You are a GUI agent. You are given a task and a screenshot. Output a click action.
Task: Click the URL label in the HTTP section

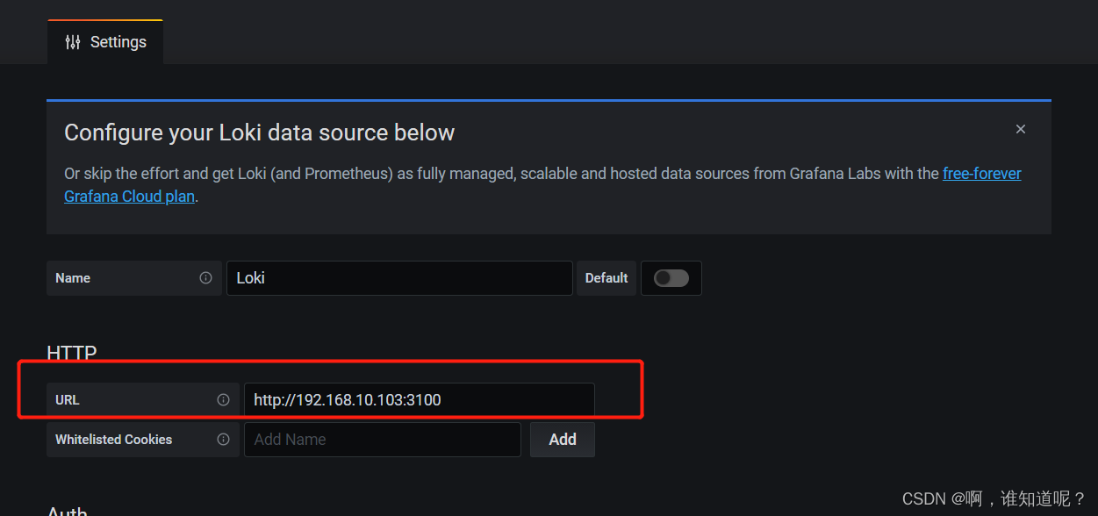tap(68, 399)
